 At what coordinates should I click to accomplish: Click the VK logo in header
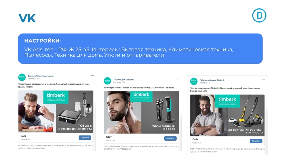27,18
